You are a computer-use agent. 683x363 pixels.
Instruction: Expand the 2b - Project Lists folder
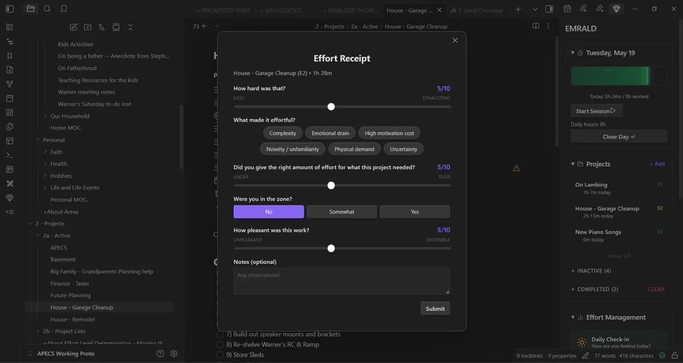(38, 331)
